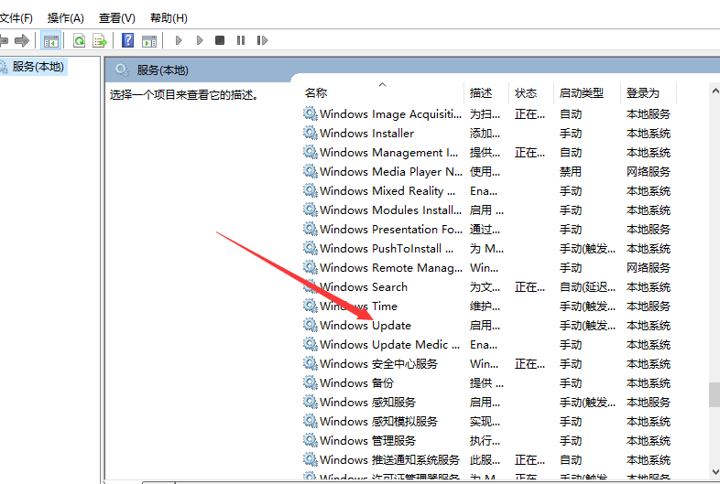Open the 操作(A) menu
Image resolution: width=720 pixels, height=484 pixels.
point(66,18)
